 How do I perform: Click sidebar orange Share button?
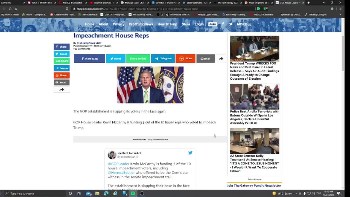(x=62, y=75)
